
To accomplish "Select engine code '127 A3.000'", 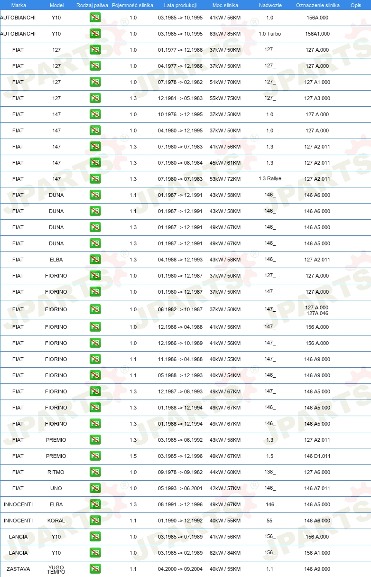I will pyautogui.click(x=317, y=98).
